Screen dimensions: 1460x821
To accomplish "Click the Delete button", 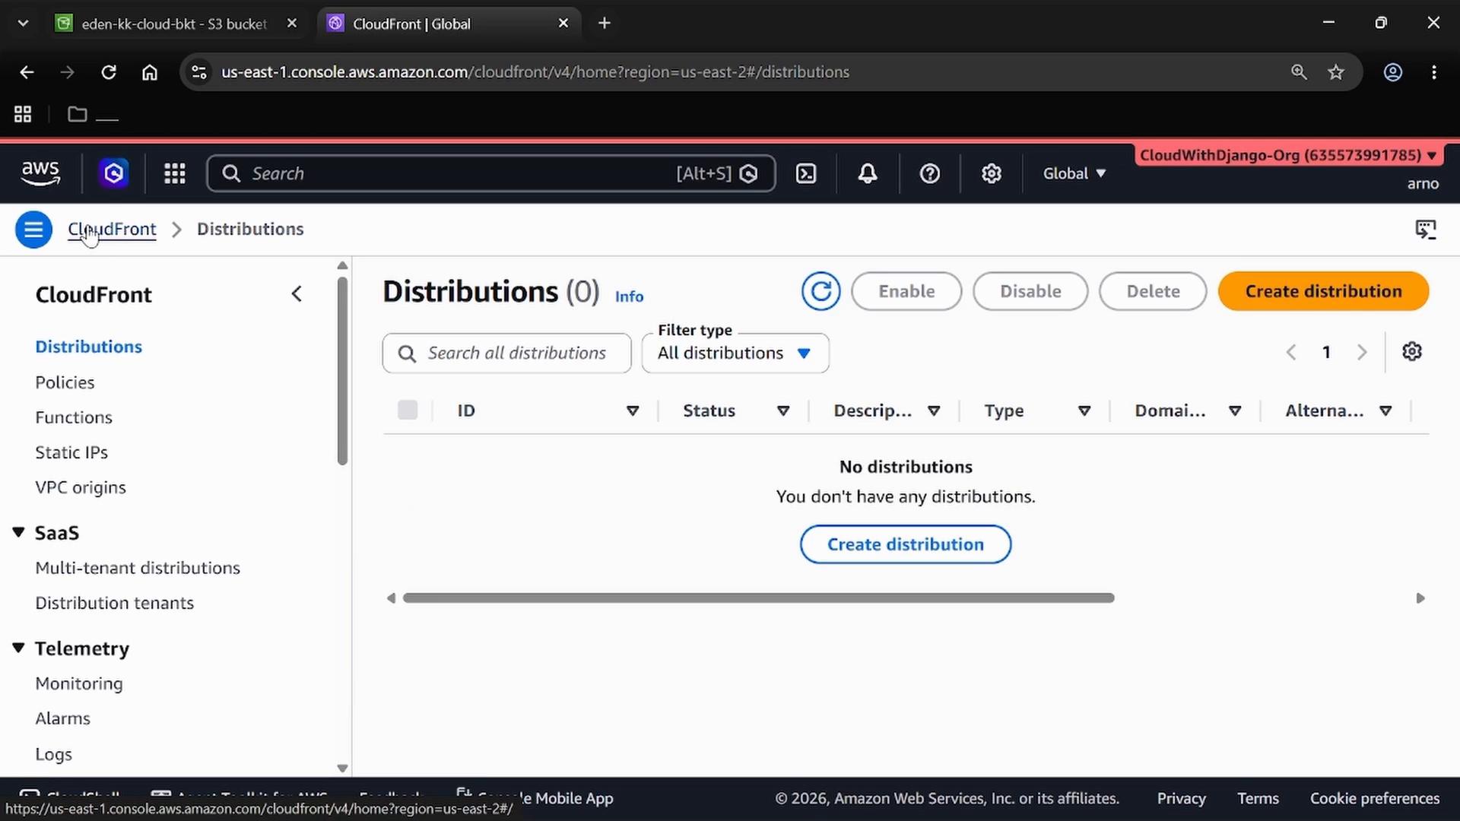I will click(x=1153, y=291).
